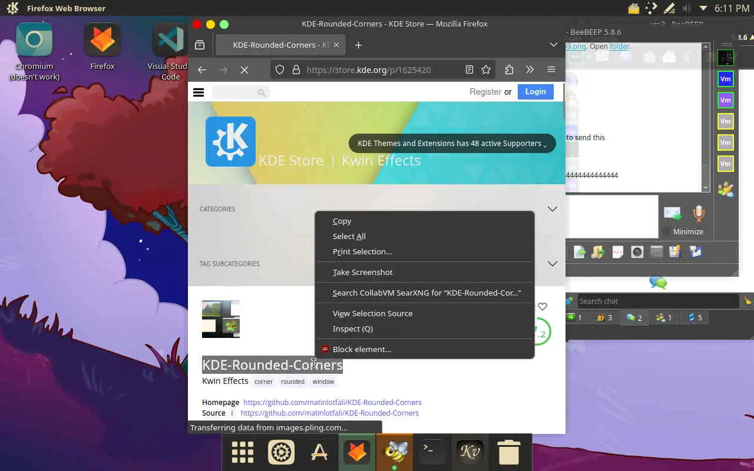This screenshot has height=471, width=754.
Task: Open the Kvantum icon in the dock
Action: 470,452
